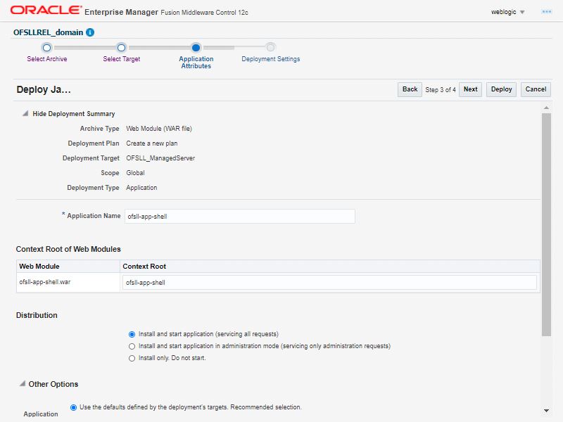Go to the Select Target step label
The image size is (563, 422).
pos(121,59)
